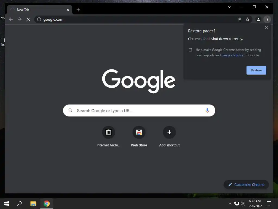Open the volume tray icon
The image size is (278, 209).
tap(243, 204)
